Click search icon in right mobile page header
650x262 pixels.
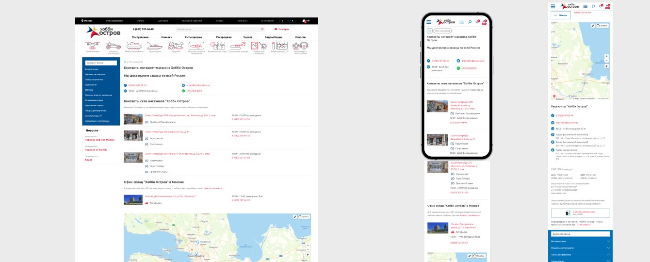tap(594, 6)
